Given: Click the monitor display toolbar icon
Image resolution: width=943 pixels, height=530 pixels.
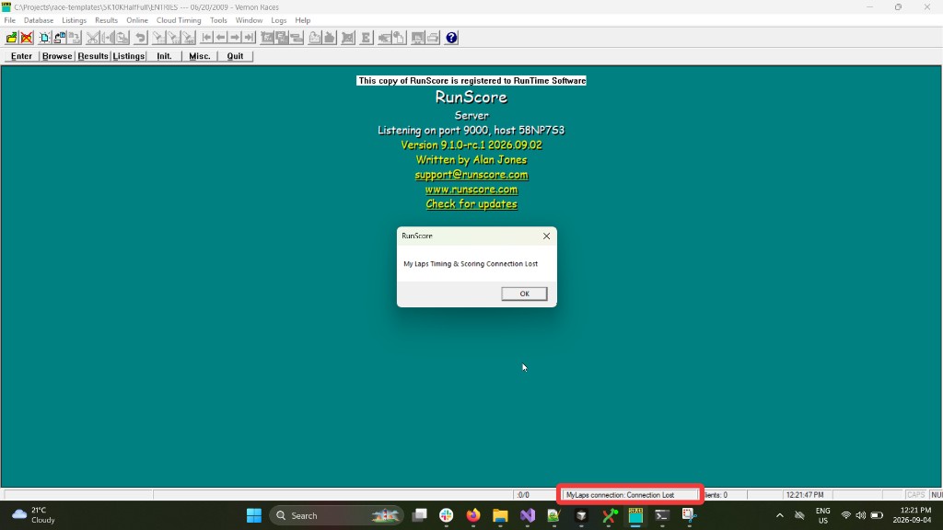Looking at the screenshot, I should click(417, 38).
